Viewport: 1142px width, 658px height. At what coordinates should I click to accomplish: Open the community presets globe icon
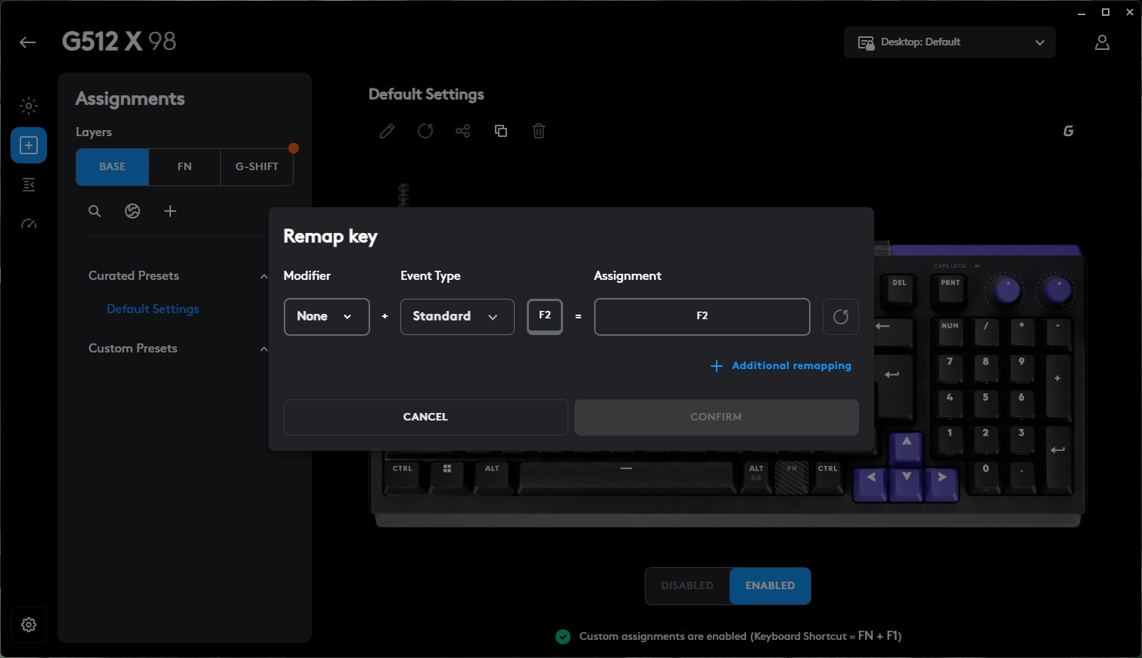pyautogui.click(x=132, y=211)
